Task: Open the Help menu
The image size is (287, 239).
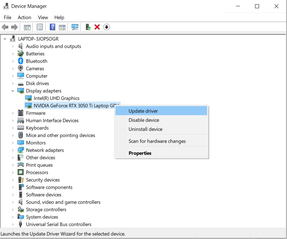Action: click(x=59, y=17)
